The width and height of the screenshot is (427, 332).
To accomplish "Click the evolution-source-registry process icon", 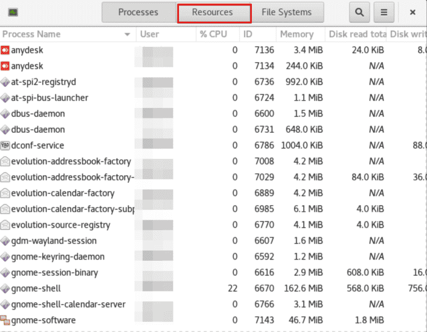I will pos(5,225).
